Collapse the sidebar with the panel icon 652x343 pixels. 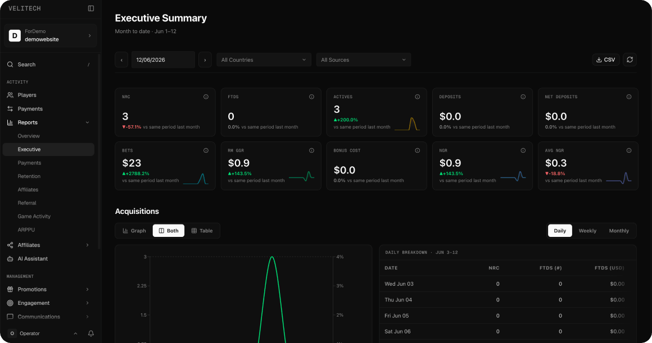[x=90, y=8]
